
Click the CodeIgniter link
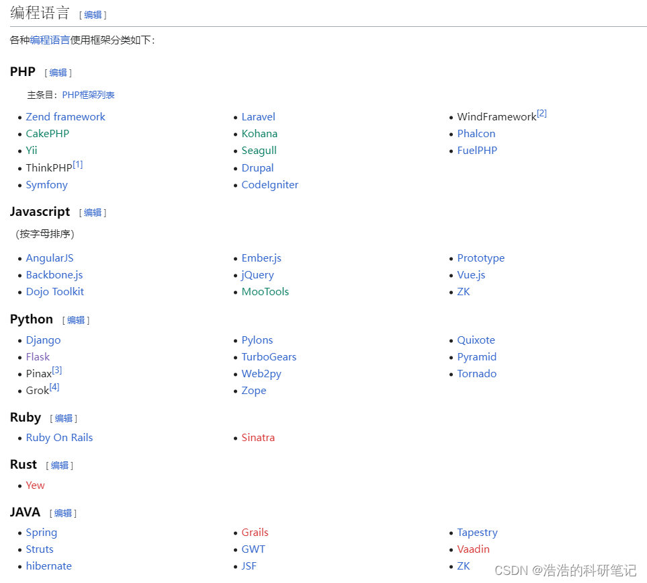270,185
